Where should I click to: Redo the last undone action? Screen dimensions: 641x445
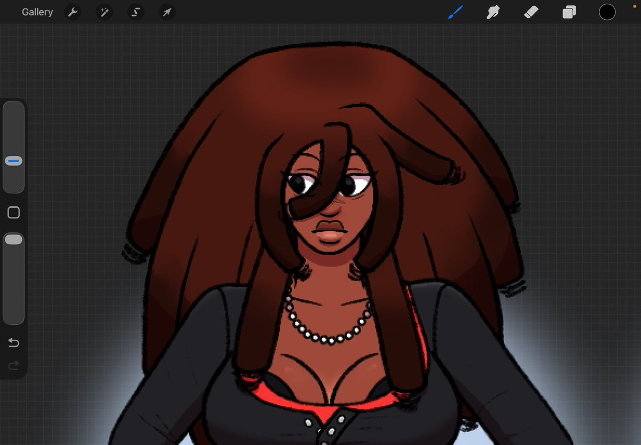tap(13, 365)
